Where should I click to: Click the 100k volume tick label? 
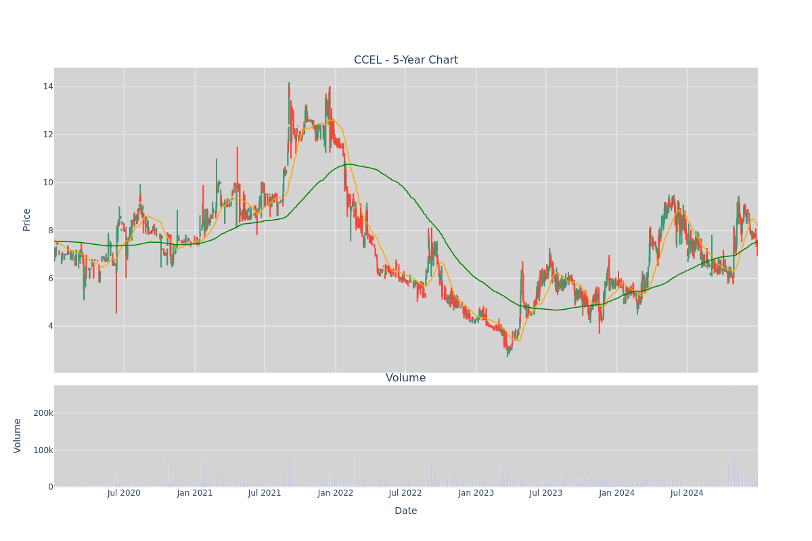[x=44, y=450]
